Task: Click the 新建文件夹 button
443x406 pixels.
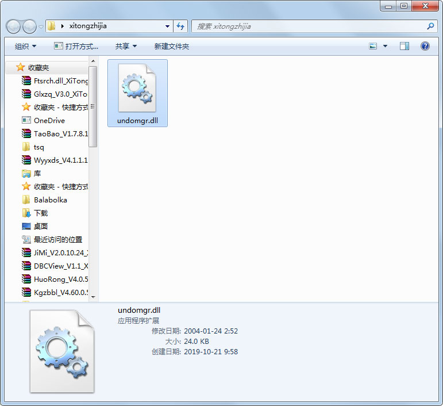Action: click(x=171, y=46)
